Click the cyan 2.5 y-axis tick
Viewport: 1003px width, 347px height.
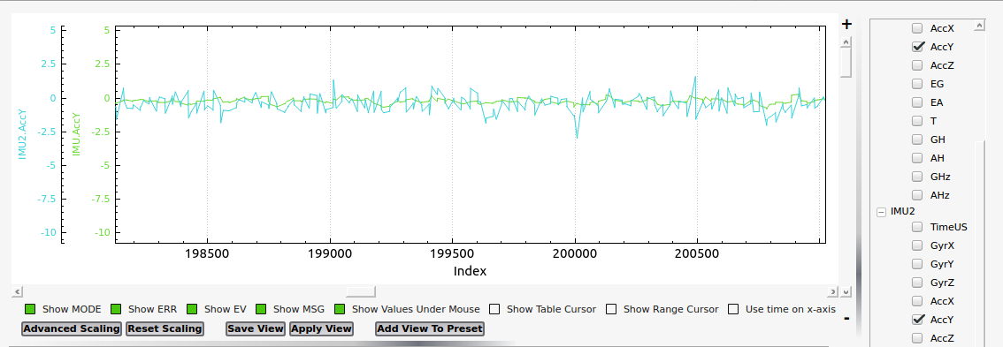50,64
